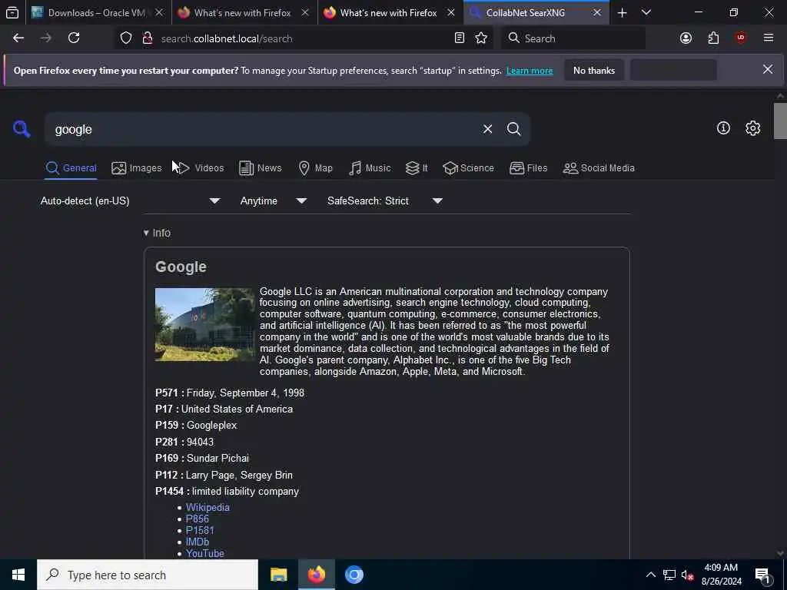Image resolution: width=787 pixels, height=590 pixels.
Task: Open a new tab
Action: pos(622,12)
